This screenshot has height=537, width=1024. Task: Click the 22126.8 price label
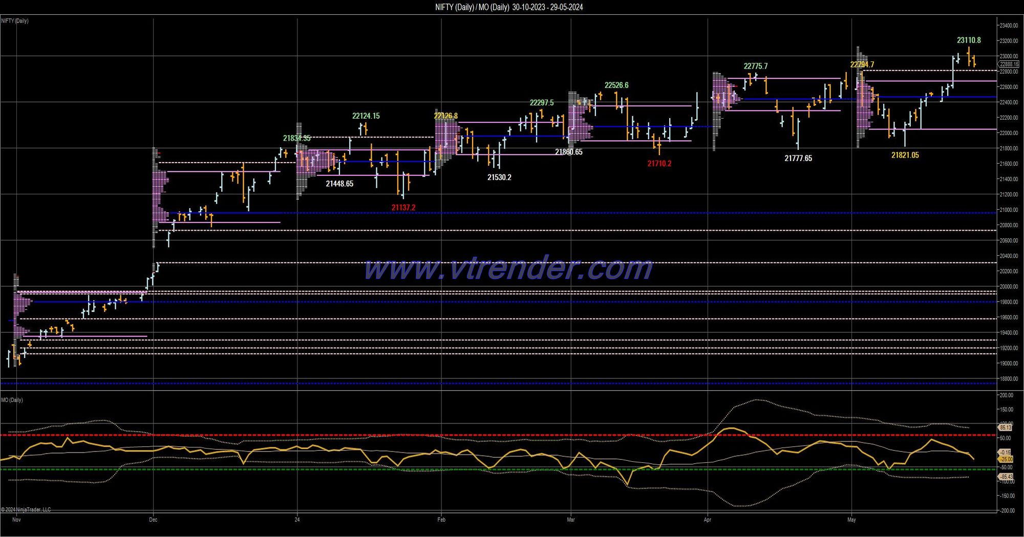[x=446, y=116]
